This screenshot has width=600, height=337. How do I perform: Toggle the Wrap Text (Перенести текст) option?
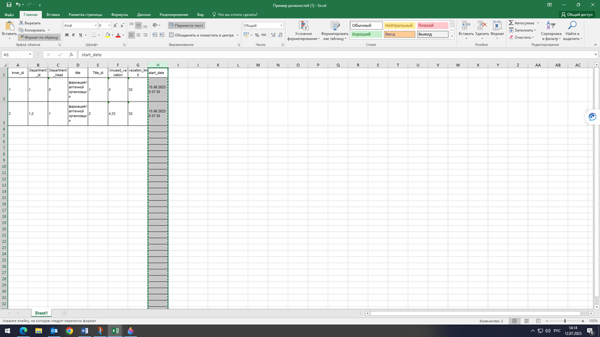187,26
